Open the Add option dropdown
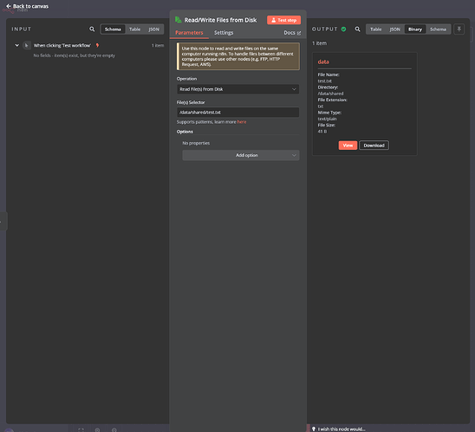Image resolution: width=475 pixels, height=432 pixels. click(x=241, y=155)
